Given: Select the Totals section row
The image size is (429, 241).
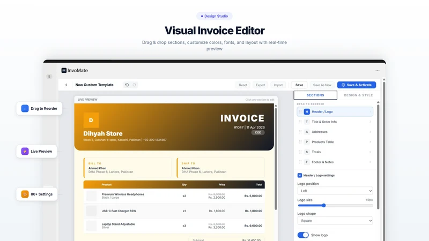Looking at the screenshot, I should [x=335, y=152].
